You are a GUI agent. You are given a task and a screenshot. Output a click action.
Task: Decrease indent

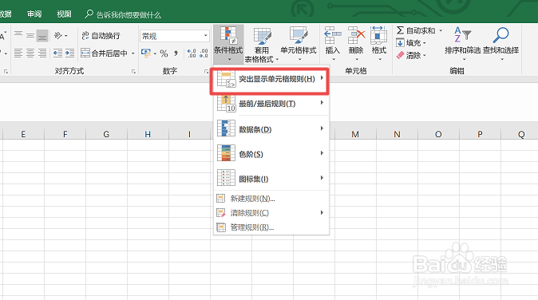click(x=57, y=53)
